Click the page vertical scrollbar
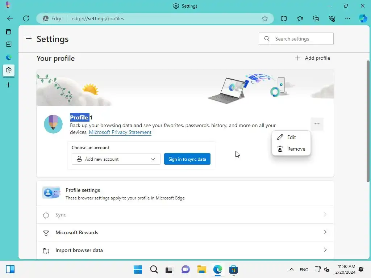371x278 pixels. pyautogui.click(x=368, y=121)
